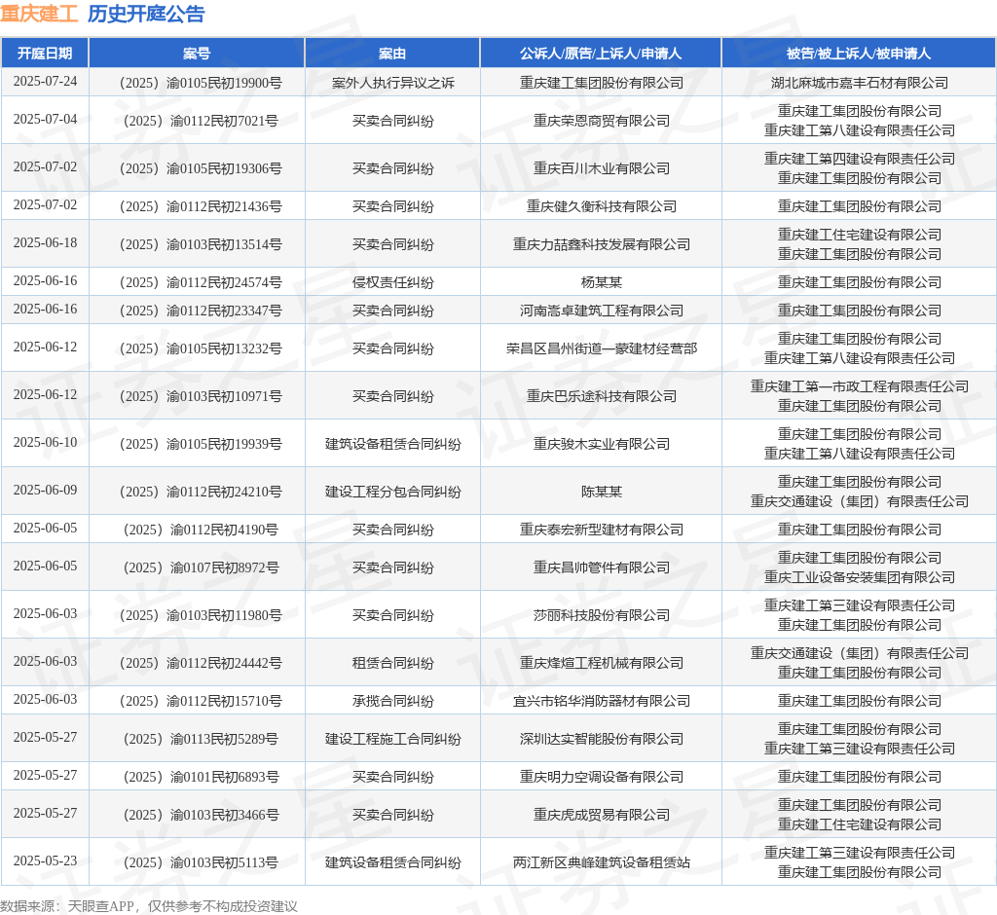Image resolution: width=997 pixels, height=915 pixels.
Task: Click 莎丽科技股份有限公司
Action: 602,615
